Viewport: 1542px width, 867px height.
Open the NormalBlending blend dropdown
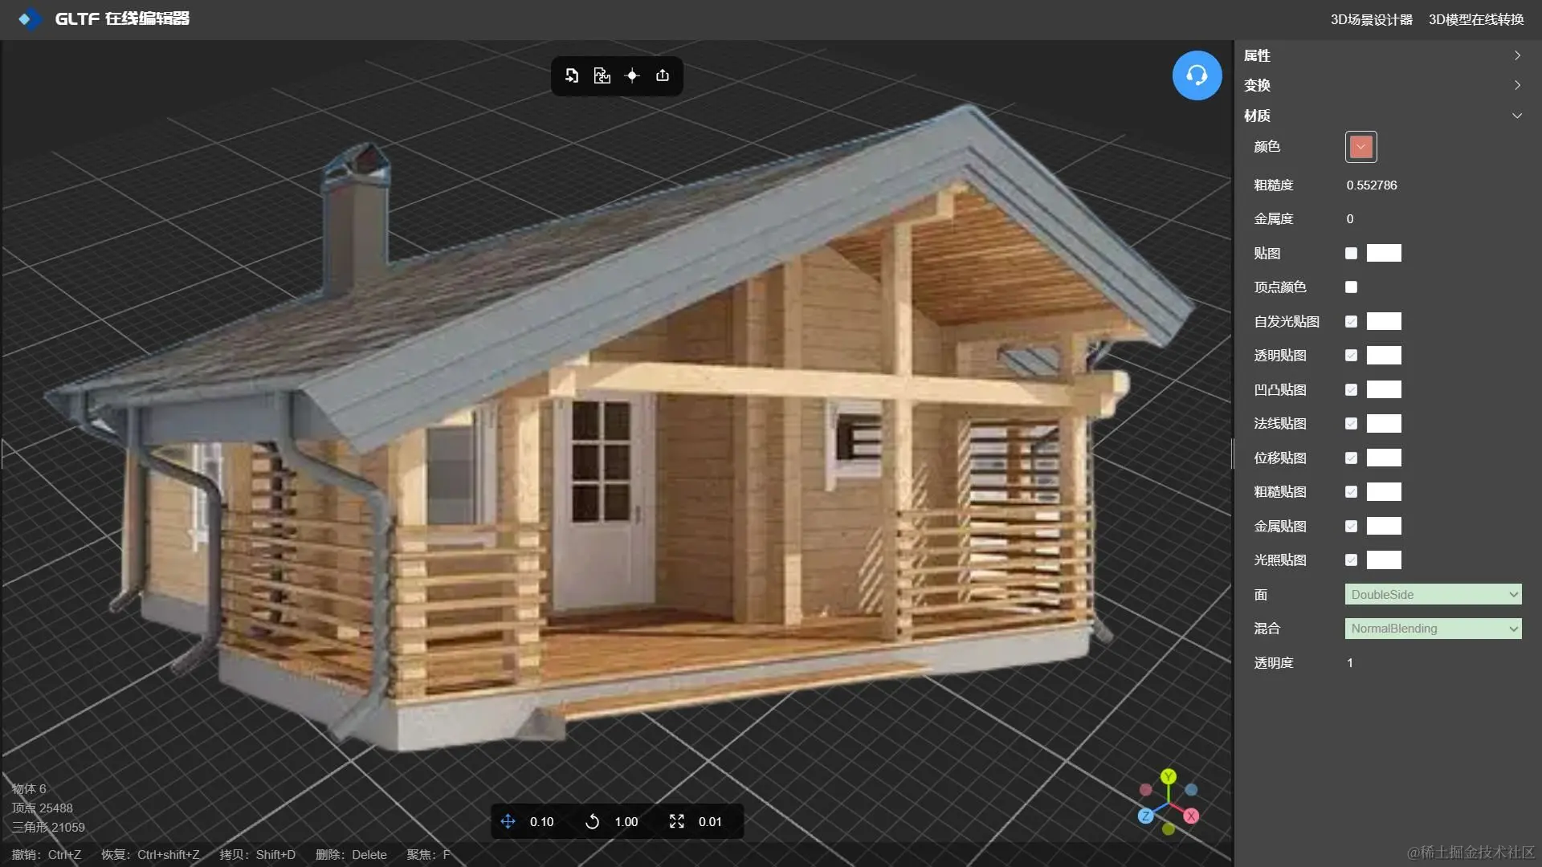[1433, 629]
